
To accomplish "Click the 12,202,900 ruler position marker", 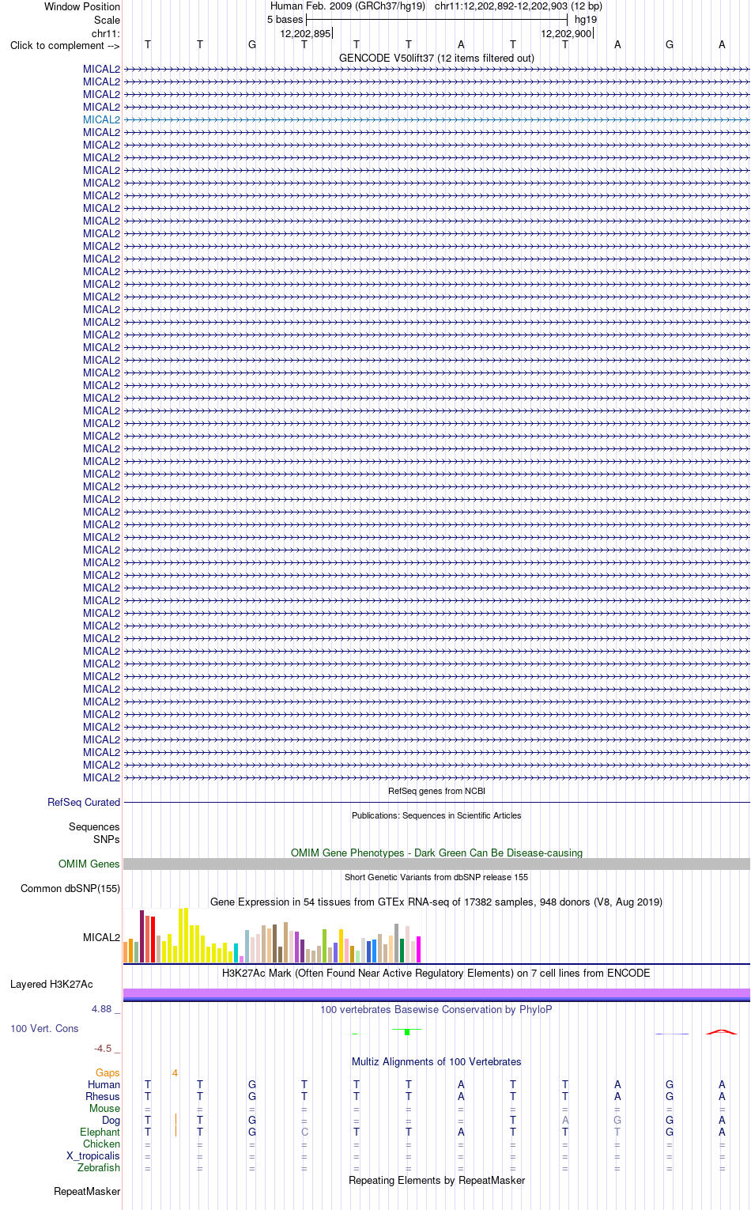I will coord(566,33).
